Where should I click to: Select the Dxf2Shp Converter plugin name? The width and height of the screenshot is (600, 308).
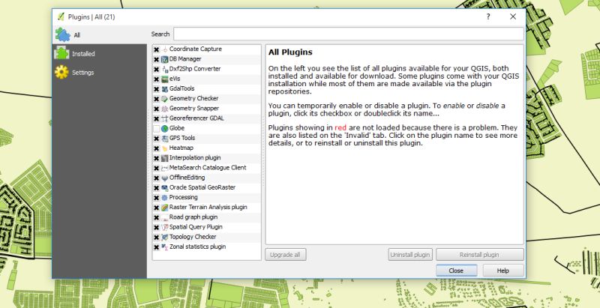tap(195, 69)
